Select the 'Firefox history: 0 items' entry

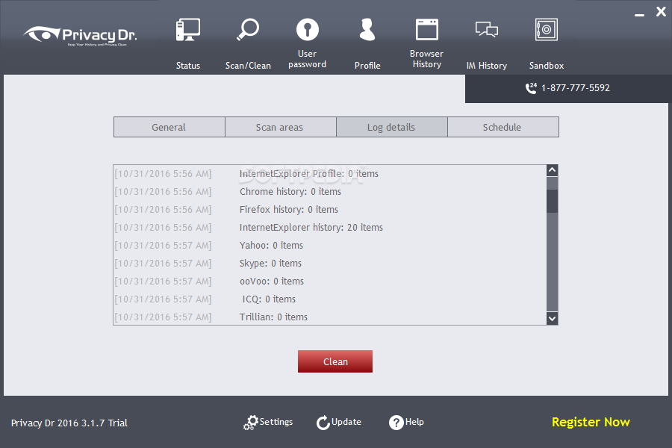pyautogui.click(x=288, y=210)
